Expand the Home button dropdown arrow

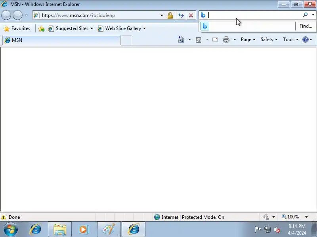point(189,39)
